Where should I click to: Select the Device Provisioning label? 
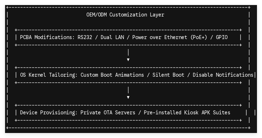[x=48, y=113]
